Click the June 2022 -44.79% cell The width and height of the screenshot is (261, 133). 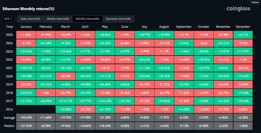tap(125, 60)
